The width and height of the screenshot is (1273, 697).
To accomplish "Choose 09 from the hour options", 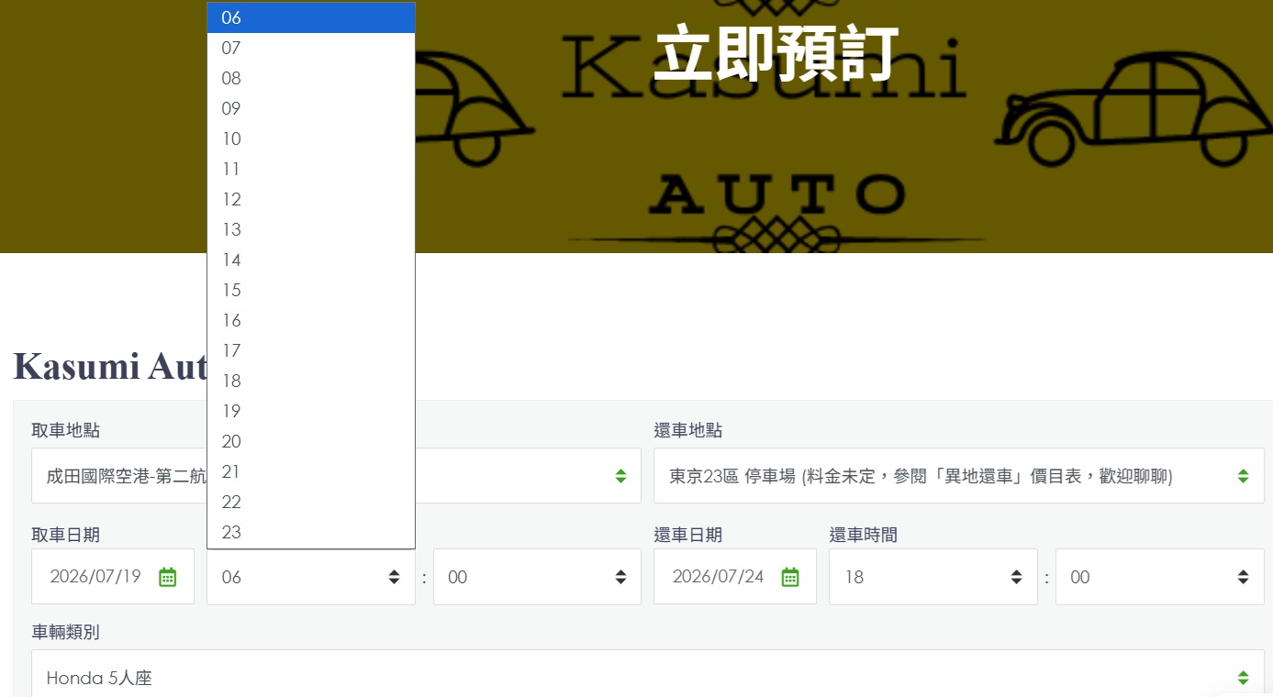I will [311, 108].
